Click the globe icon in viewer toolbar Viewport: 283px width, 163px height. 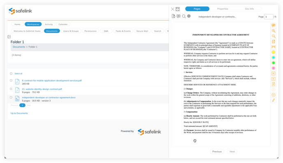click(x=189, y=16)
